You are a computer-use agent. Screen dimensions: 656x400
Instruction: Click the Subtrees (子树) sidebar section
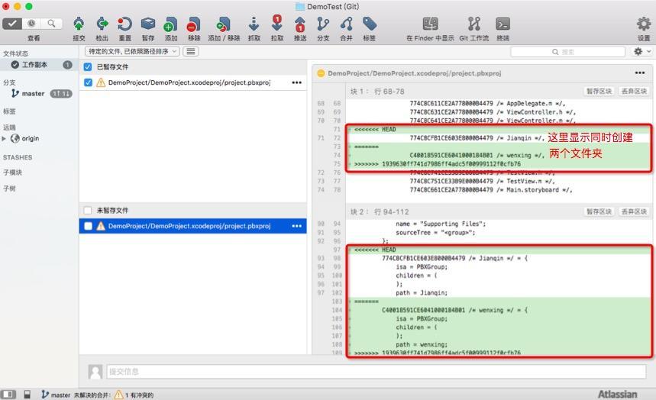(9, 189)
